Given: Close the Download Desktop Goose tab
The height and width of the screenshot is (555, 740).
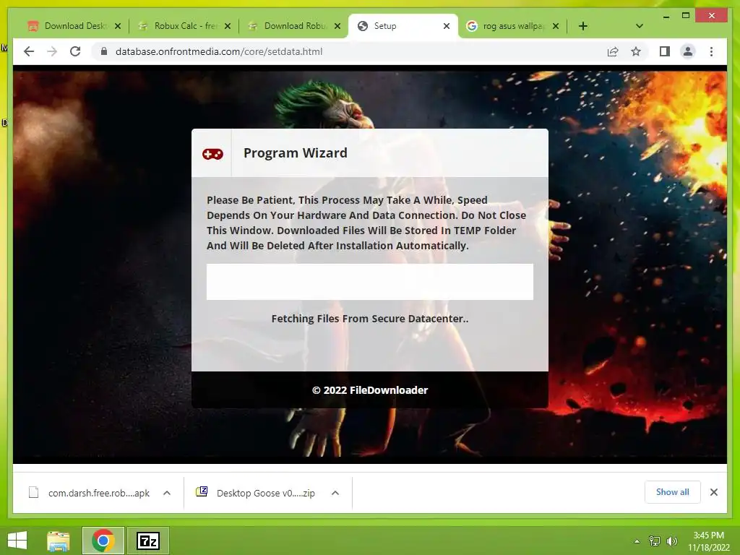Looking at the screenshot, I should pyautogui.click(x=118, y=26).
